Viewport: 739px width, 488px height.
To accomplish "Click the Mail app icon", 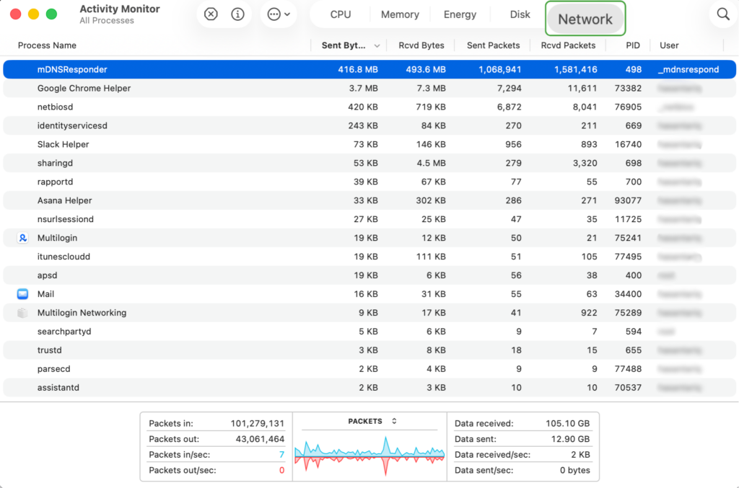I will [x=22, y=294].
